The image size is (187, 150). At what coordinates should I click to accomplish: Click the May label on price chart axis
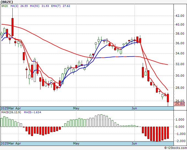pyautogui.click(x=76, y=108)
